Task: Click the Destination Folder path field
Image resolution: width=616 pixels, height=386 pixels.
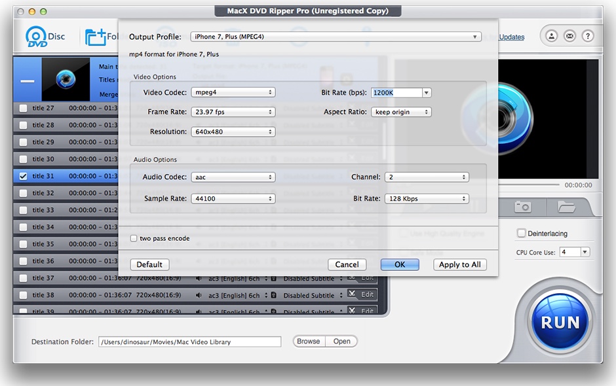Action: click(x=190, y=342)
